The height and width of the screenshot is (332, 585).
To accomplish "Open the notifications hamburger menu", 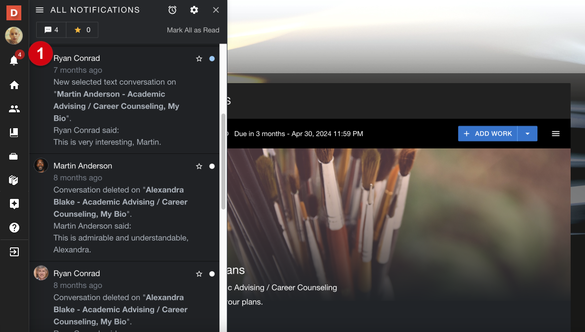I will point(40,10).
